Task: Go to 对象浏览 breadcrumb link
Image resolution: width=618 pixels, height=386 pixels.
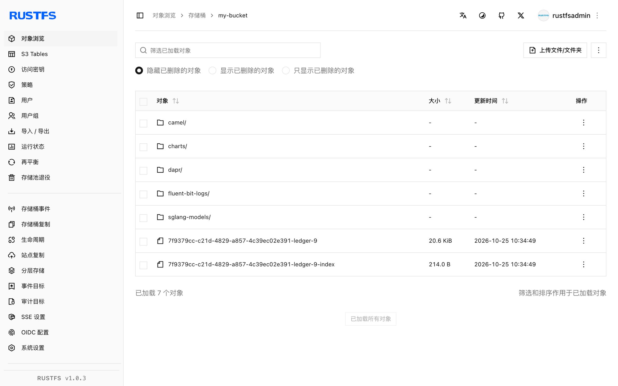Action: pos(164,15)
